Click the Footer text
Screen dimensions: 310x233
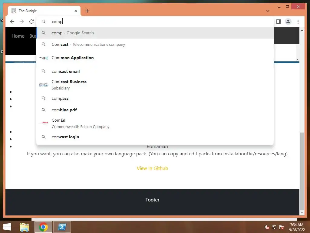click(x=153, y=200)
